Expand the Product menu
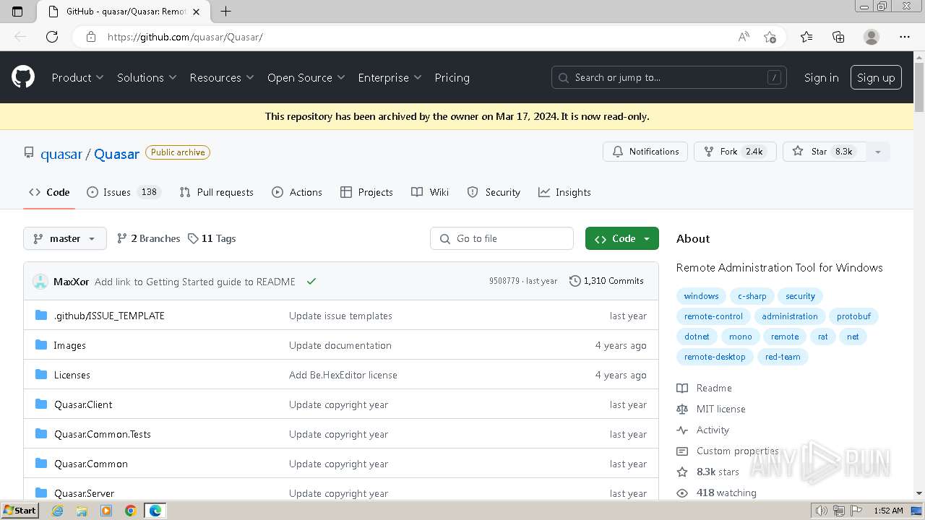This screenshot has width=925, height=520. point(77,77)
